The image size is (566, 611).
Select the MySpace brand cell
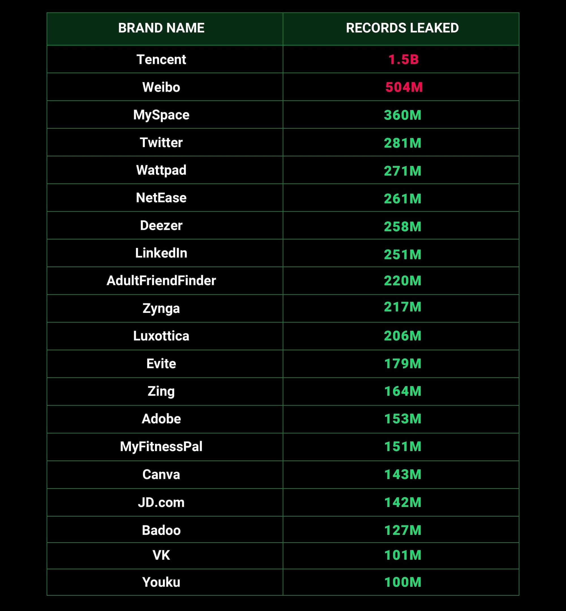(161, 115)
